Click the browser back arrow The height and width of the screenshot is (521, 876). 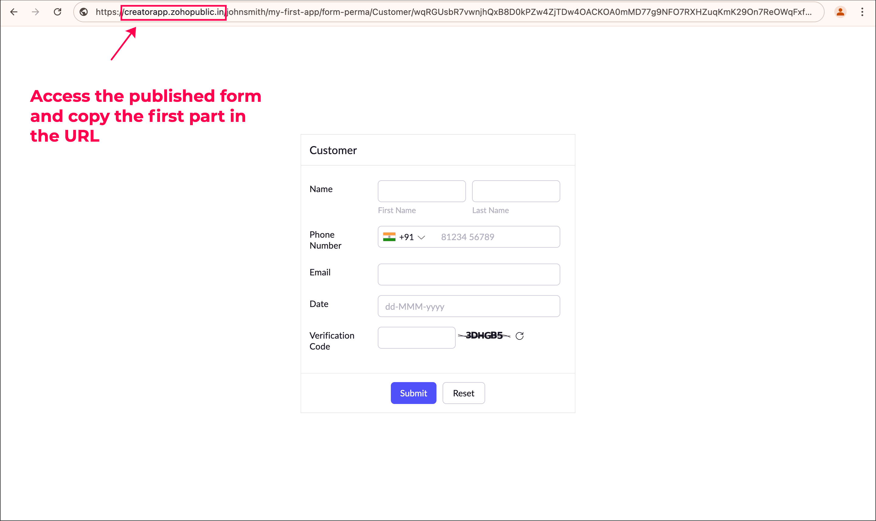point(14,12)
